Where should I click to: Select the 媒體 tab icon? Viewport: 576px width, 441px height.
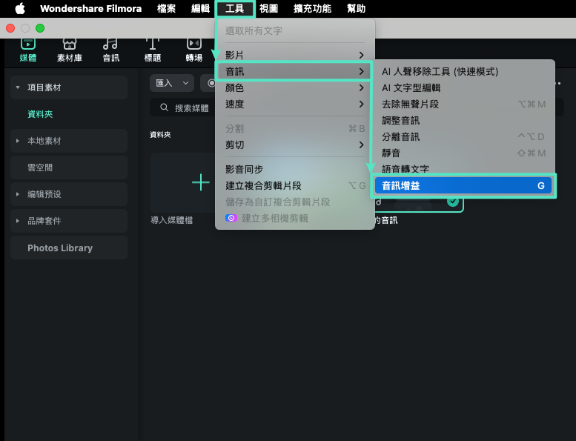click(x=28, y=44)
